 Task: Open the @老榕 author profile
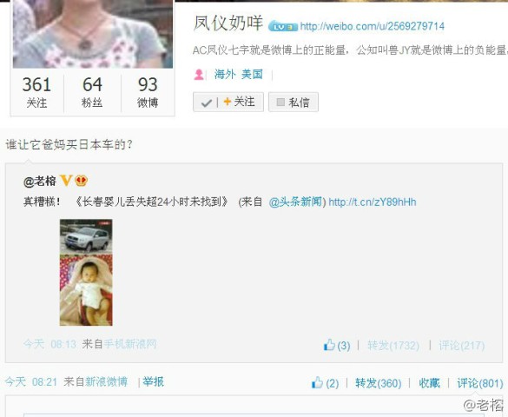[40, 181]
